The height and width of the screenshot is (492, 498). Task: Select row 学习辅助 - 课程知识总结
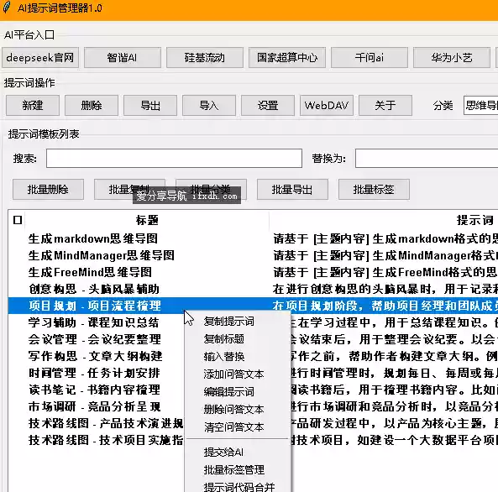93,322
